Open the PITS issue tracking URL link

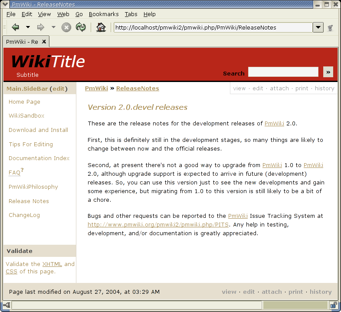pyautogui.click(x=158, y=224)
